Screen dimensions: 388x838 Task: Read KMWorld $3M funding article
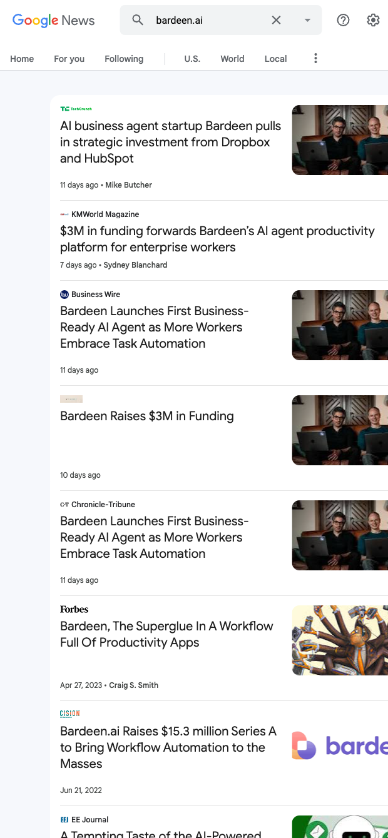tap(217, 239)
